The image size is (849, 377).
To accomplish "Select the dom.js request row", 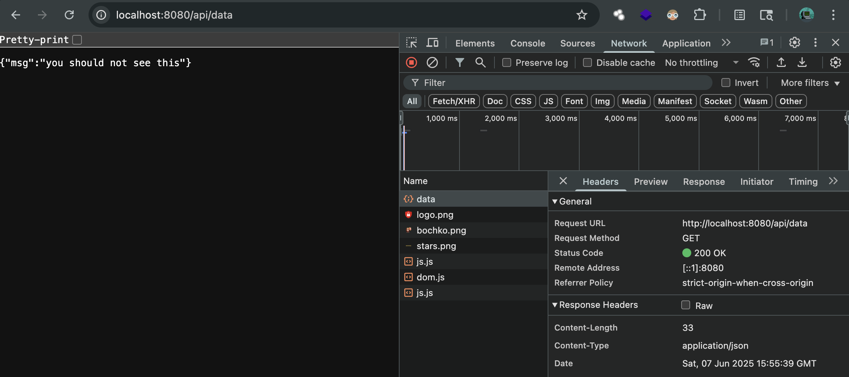I will pos(474,277).
